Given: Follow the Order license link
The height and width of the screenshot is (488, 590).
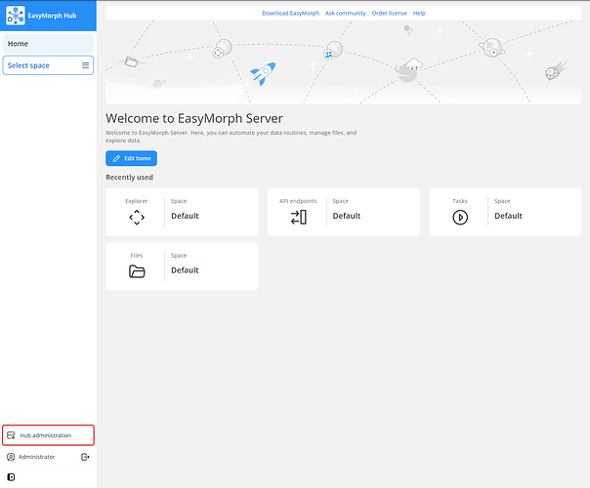Looking at the screenshot, I should coord(390,13).
